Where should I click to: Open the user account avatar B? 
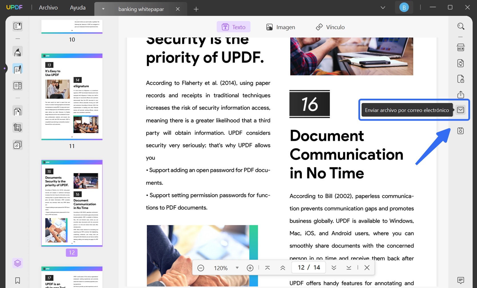(x=404, y=8)
